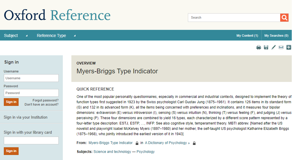Expand the Subject dropdown menu
Image resolution: width=292 pixels, height=160 pixels.
pos(16,35)
